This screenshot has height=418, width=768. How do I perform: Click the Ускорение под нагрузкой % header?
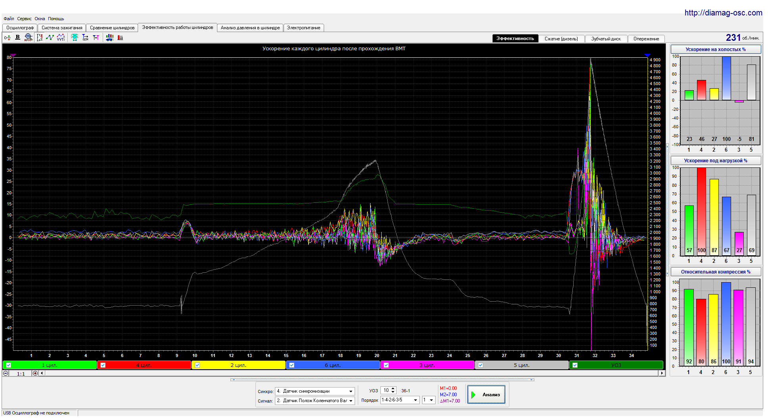pyautogui.click(x=716, y=161)
